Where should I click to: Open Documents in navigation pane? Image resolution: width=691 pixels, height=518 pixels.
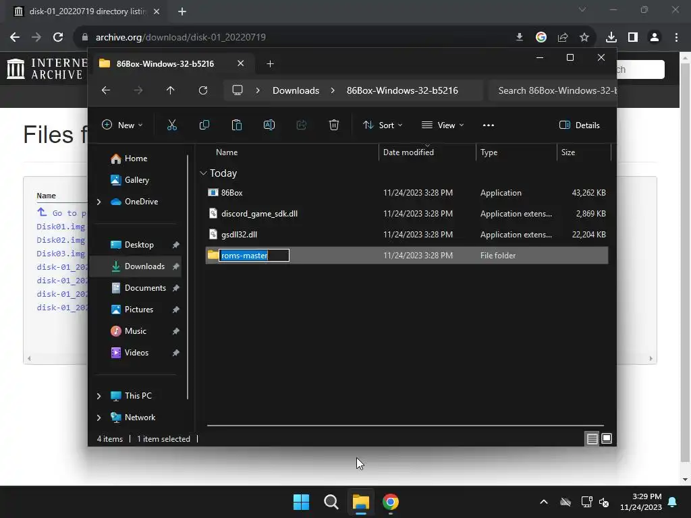[135, 288]
